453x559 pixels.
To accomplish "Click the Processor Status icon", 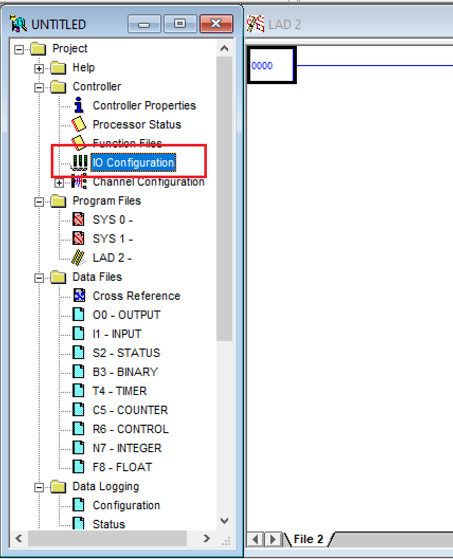I will (79, 124).
